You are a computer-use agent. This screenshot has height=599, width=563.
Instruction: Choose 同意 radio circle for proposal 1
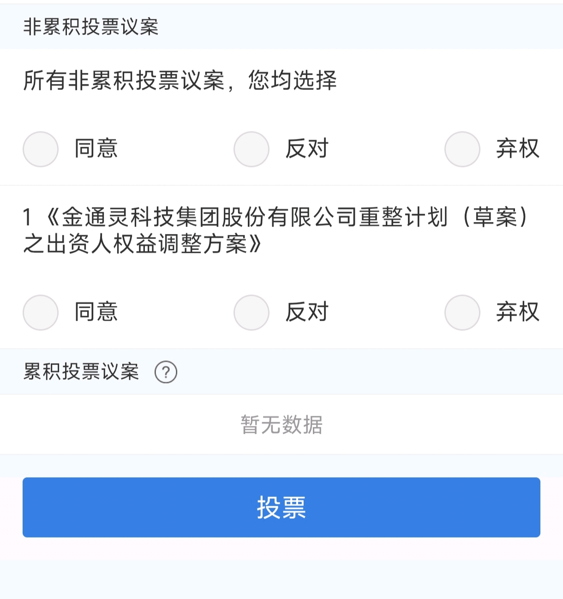pyautogui.click(x=41, y=312)
